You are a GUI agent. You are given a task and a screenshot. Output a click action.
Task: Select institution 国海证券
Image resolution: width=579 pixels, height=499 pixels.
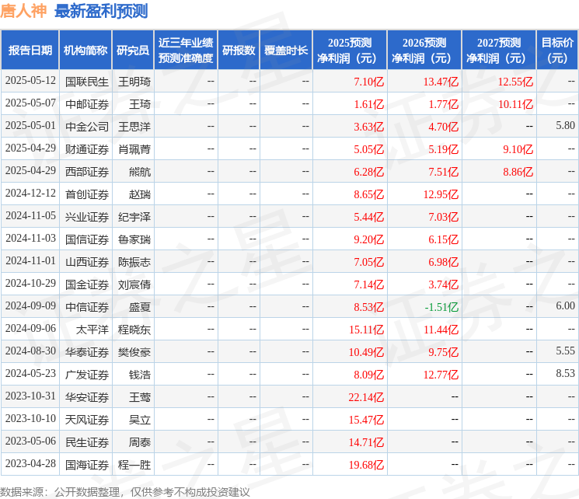click(87, 464)
